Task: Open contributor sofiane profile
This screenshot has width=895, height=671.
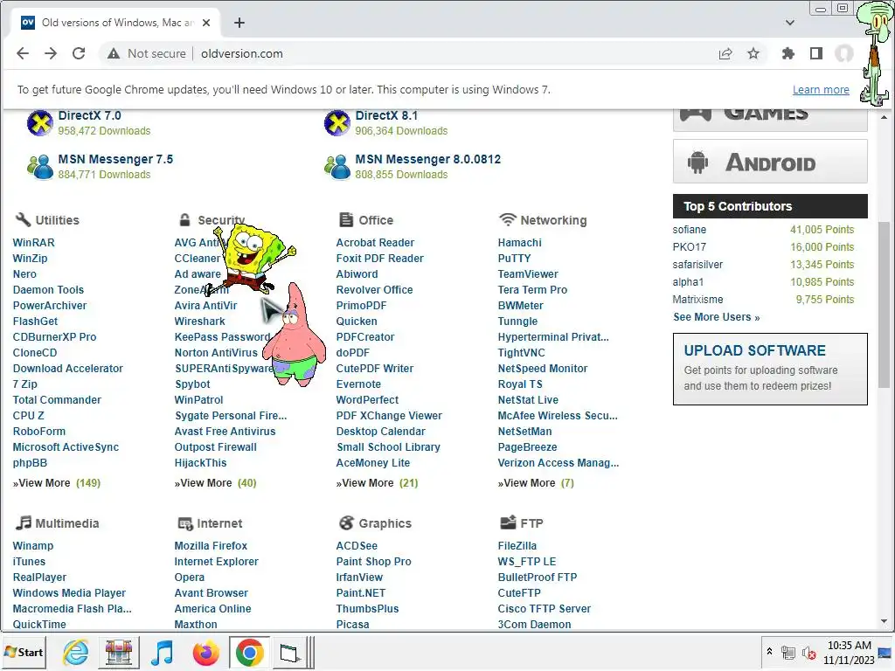Action: (x=689, y=230)
